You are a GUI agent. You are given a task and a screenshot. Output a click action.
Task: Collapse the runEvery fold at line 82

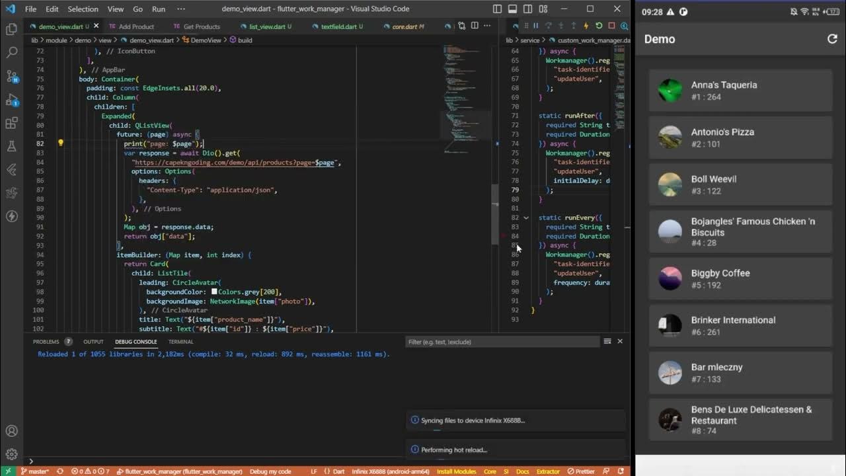click(x=526, y=218)
